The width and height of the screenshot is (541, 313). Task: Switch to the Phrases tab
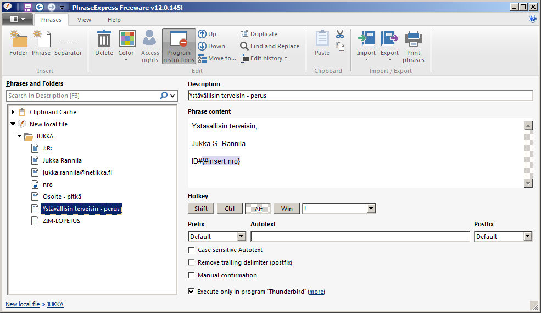51,20
